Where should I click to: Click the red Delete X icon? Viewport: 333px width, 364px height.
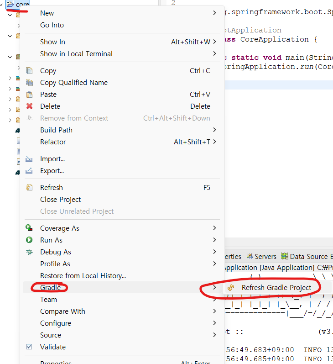tap(29, 106)
